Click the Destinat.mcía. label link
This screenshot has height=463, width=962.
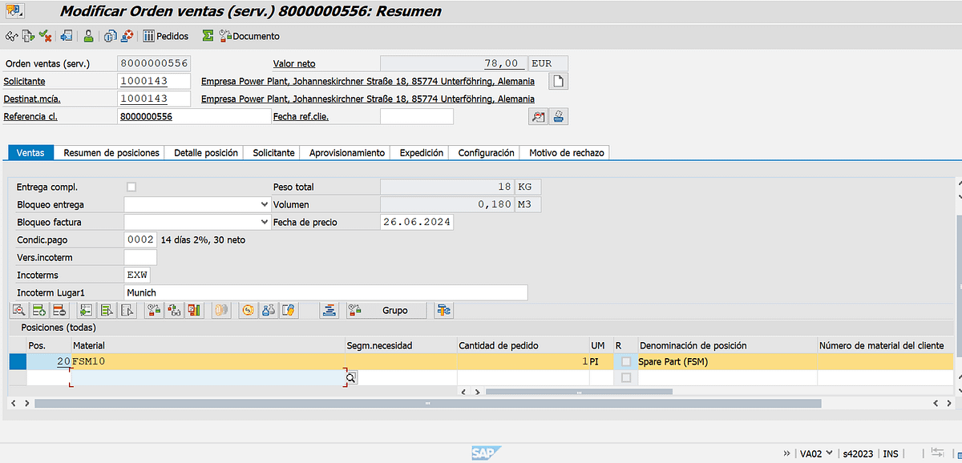(32, 99)
